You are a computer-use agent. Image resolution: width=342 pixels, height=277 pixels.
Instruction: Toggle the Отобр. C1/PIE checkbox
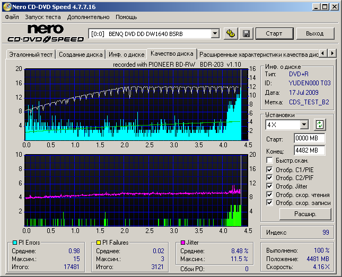270,169
